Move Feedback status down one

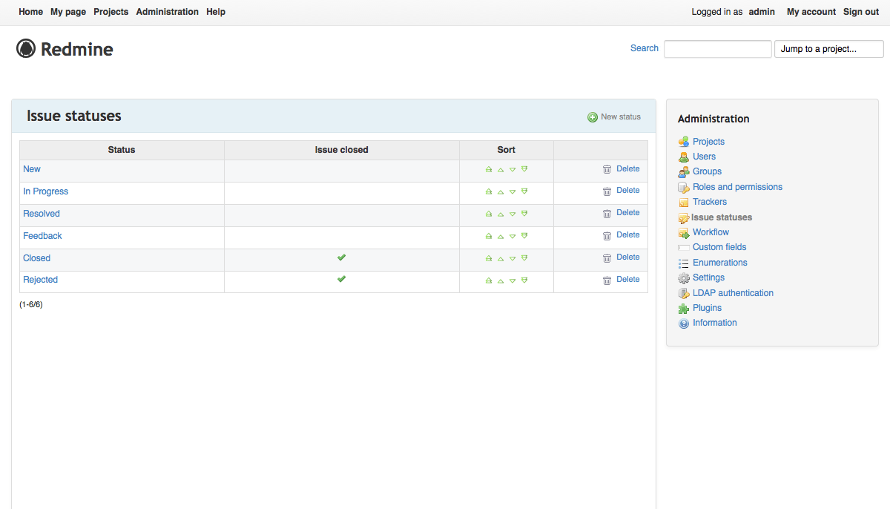coord(512,236)
